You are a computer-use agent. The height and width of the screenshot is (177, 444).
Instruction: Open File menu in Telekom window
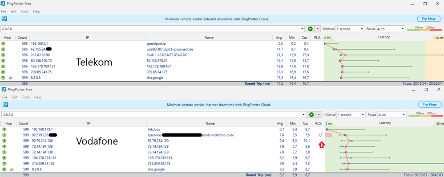coord(4,11)
